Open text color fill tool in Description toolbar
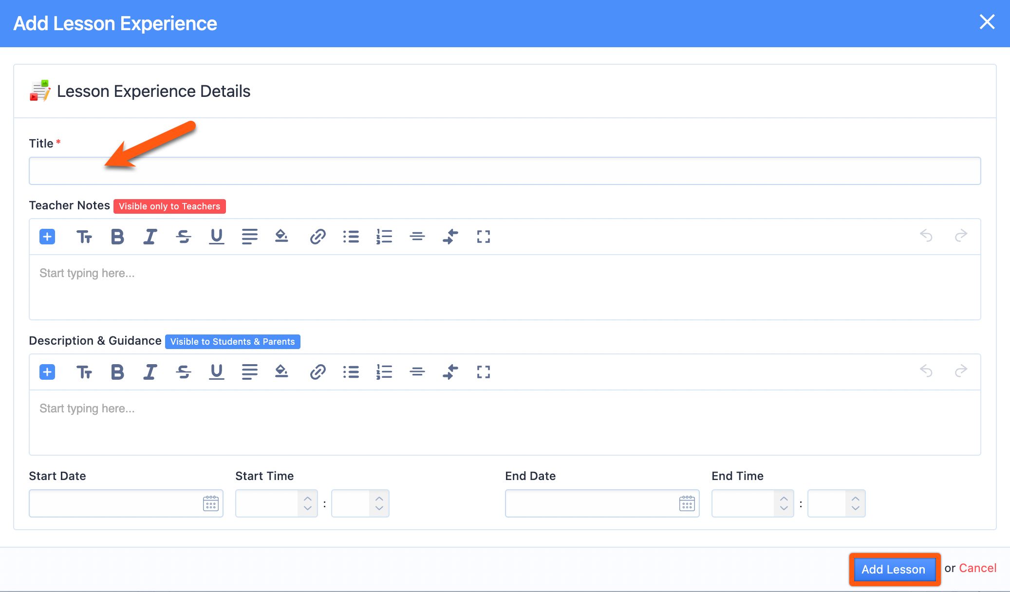 pyautogui.click(x=281, y=372)
